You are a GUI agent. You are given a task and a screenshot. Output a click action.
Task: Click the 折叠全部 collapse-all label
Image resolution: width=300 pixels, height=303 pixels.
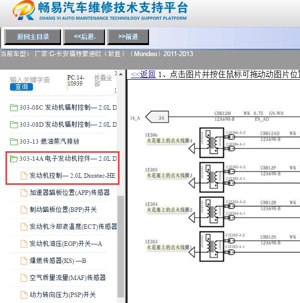pos(103,81)
